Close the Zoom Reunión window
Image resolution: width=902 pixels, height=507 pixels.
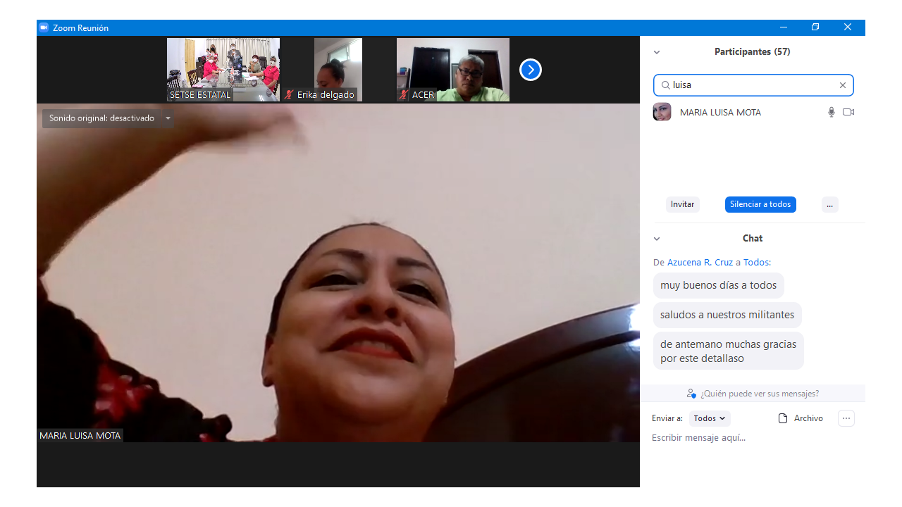(848, 27)
